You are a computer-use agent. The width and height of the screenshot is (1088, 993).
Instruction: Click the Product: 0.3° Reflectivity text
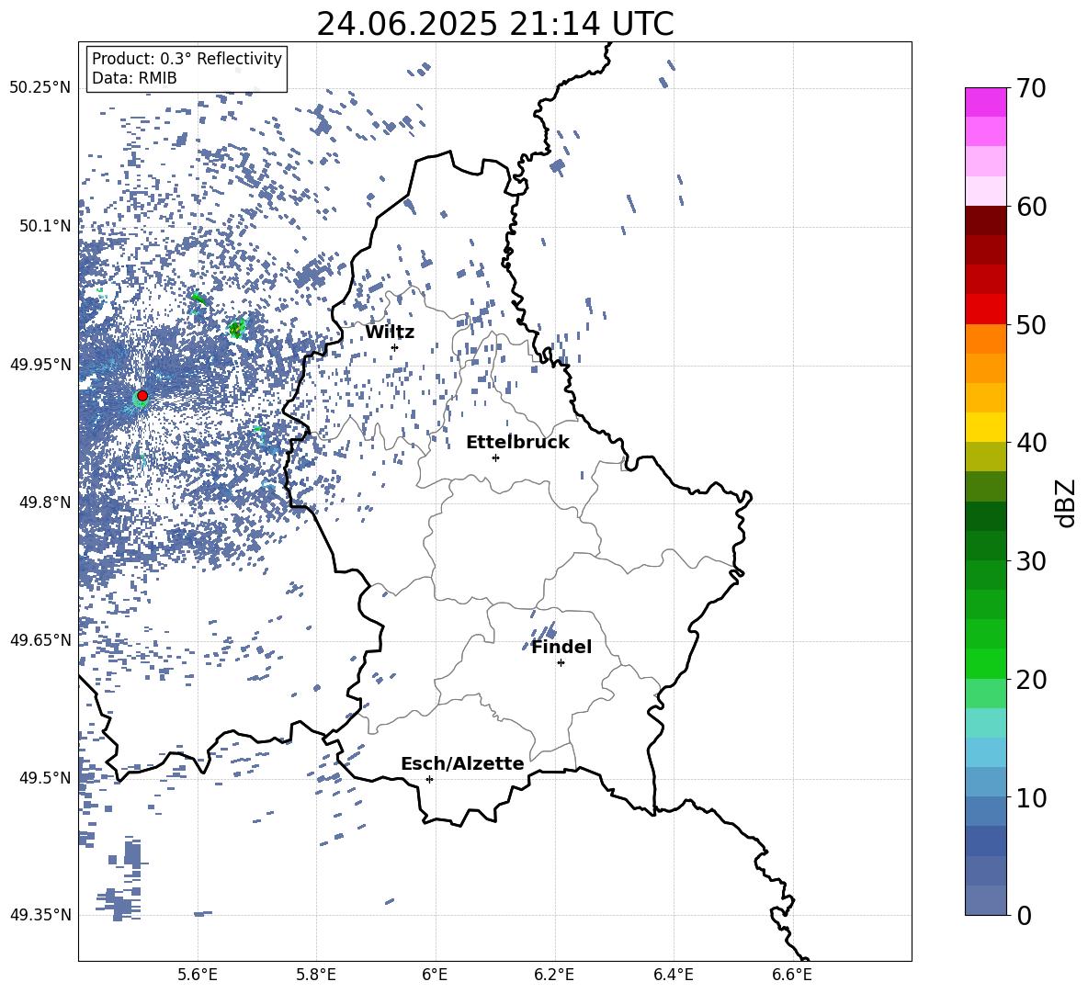pyautogui.click(x=187, y=59)
